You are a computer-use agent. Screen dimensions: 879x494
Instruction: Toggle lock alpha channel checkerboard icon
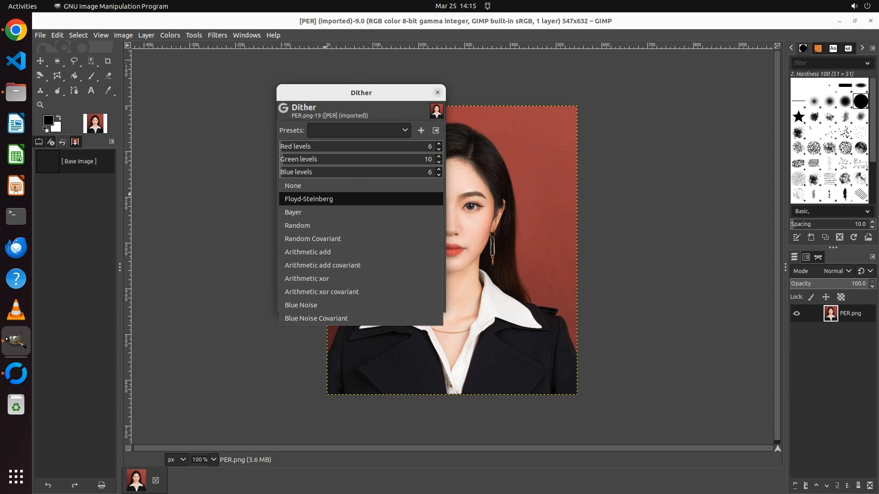[x=841, y=297]
